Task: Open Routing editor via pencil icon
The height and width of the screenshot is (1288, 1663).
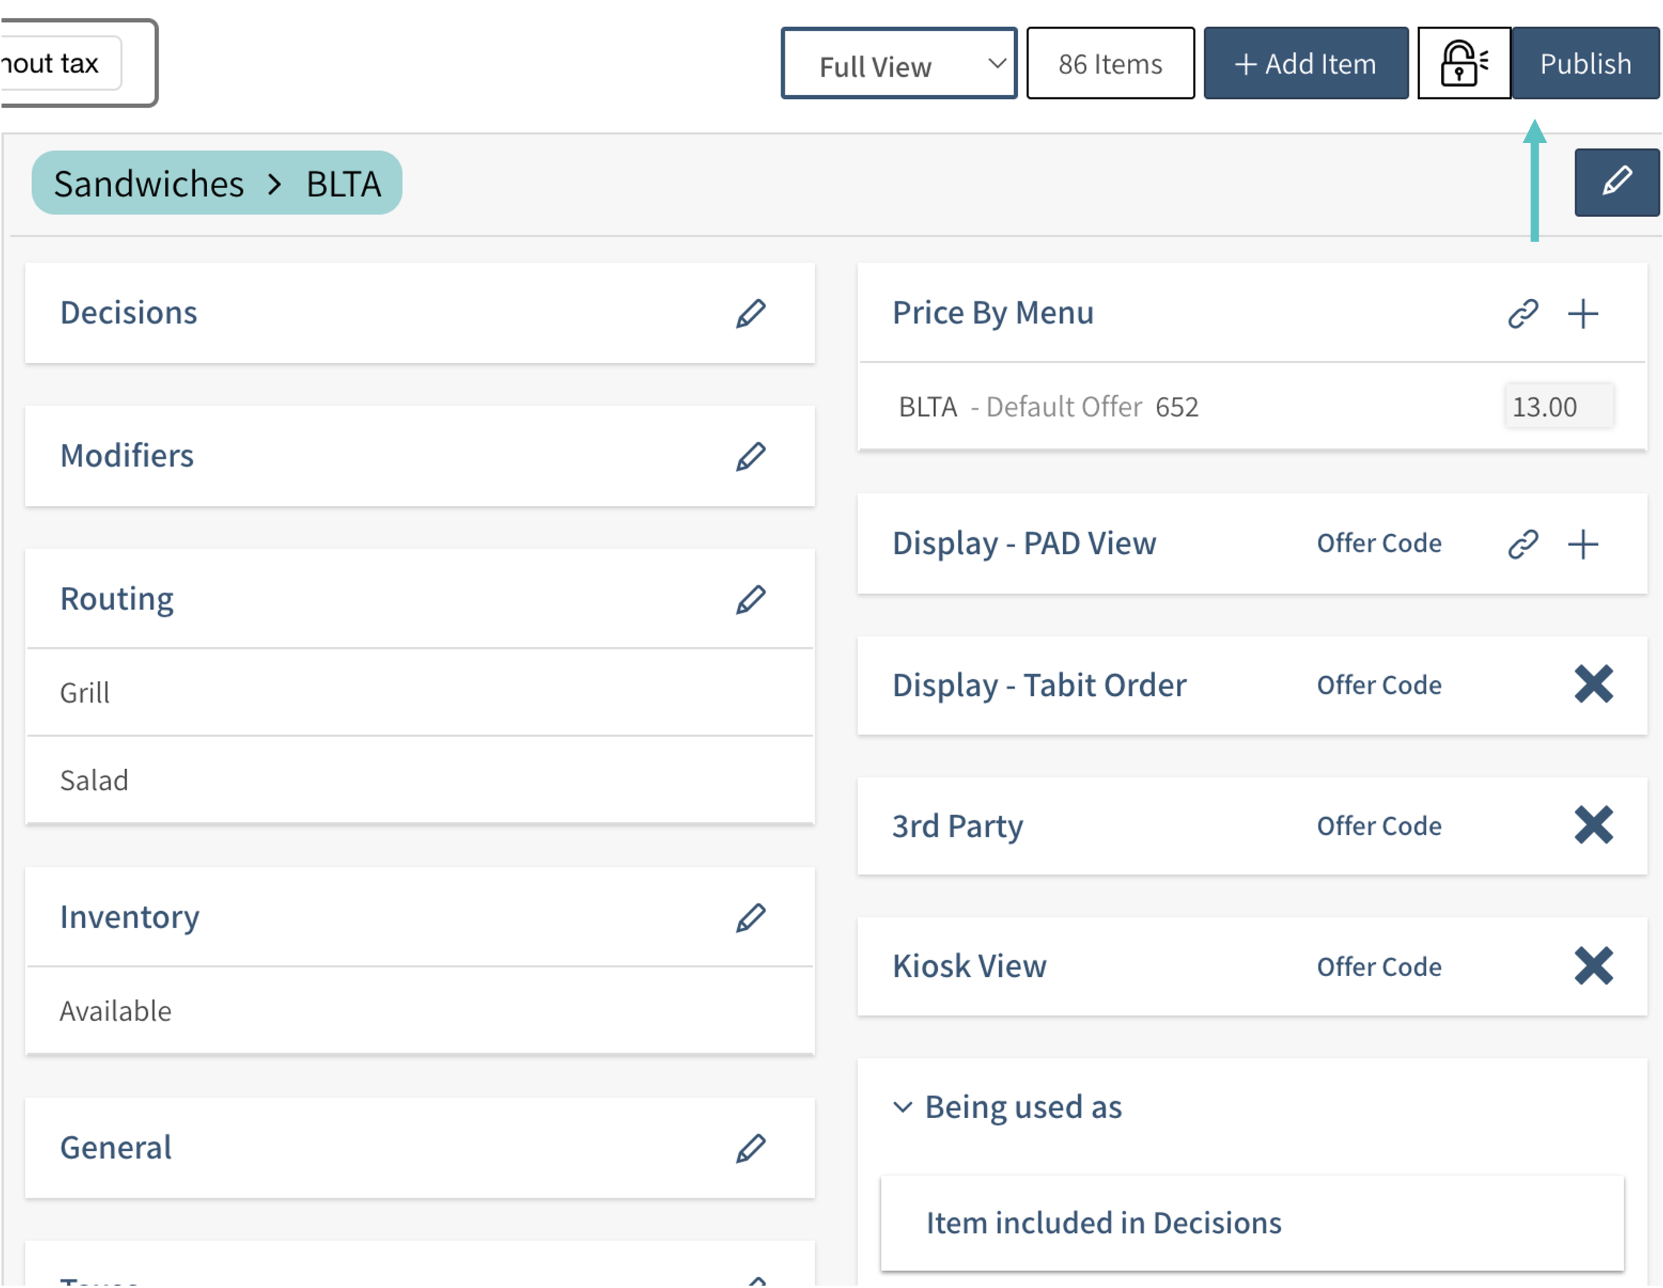Action: (750, 599)
